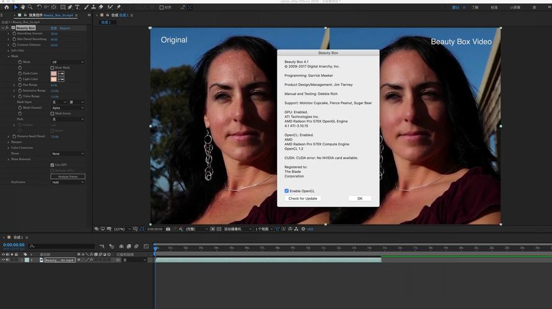552x309 pixels.
Task: Toggle Use GPU checkbox
Action: point(52,164)
